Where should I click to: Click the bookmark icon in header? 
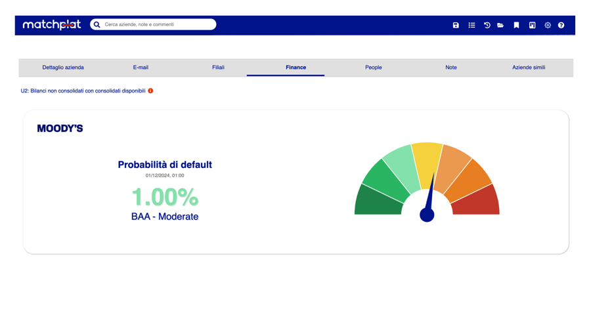516,25
